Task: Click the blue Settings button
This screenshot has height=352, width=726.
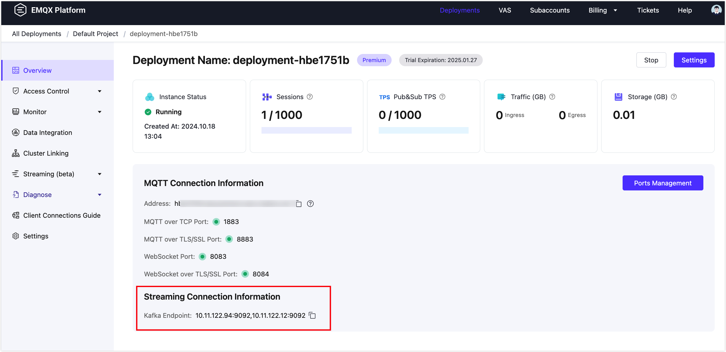Action: point(694,60)
